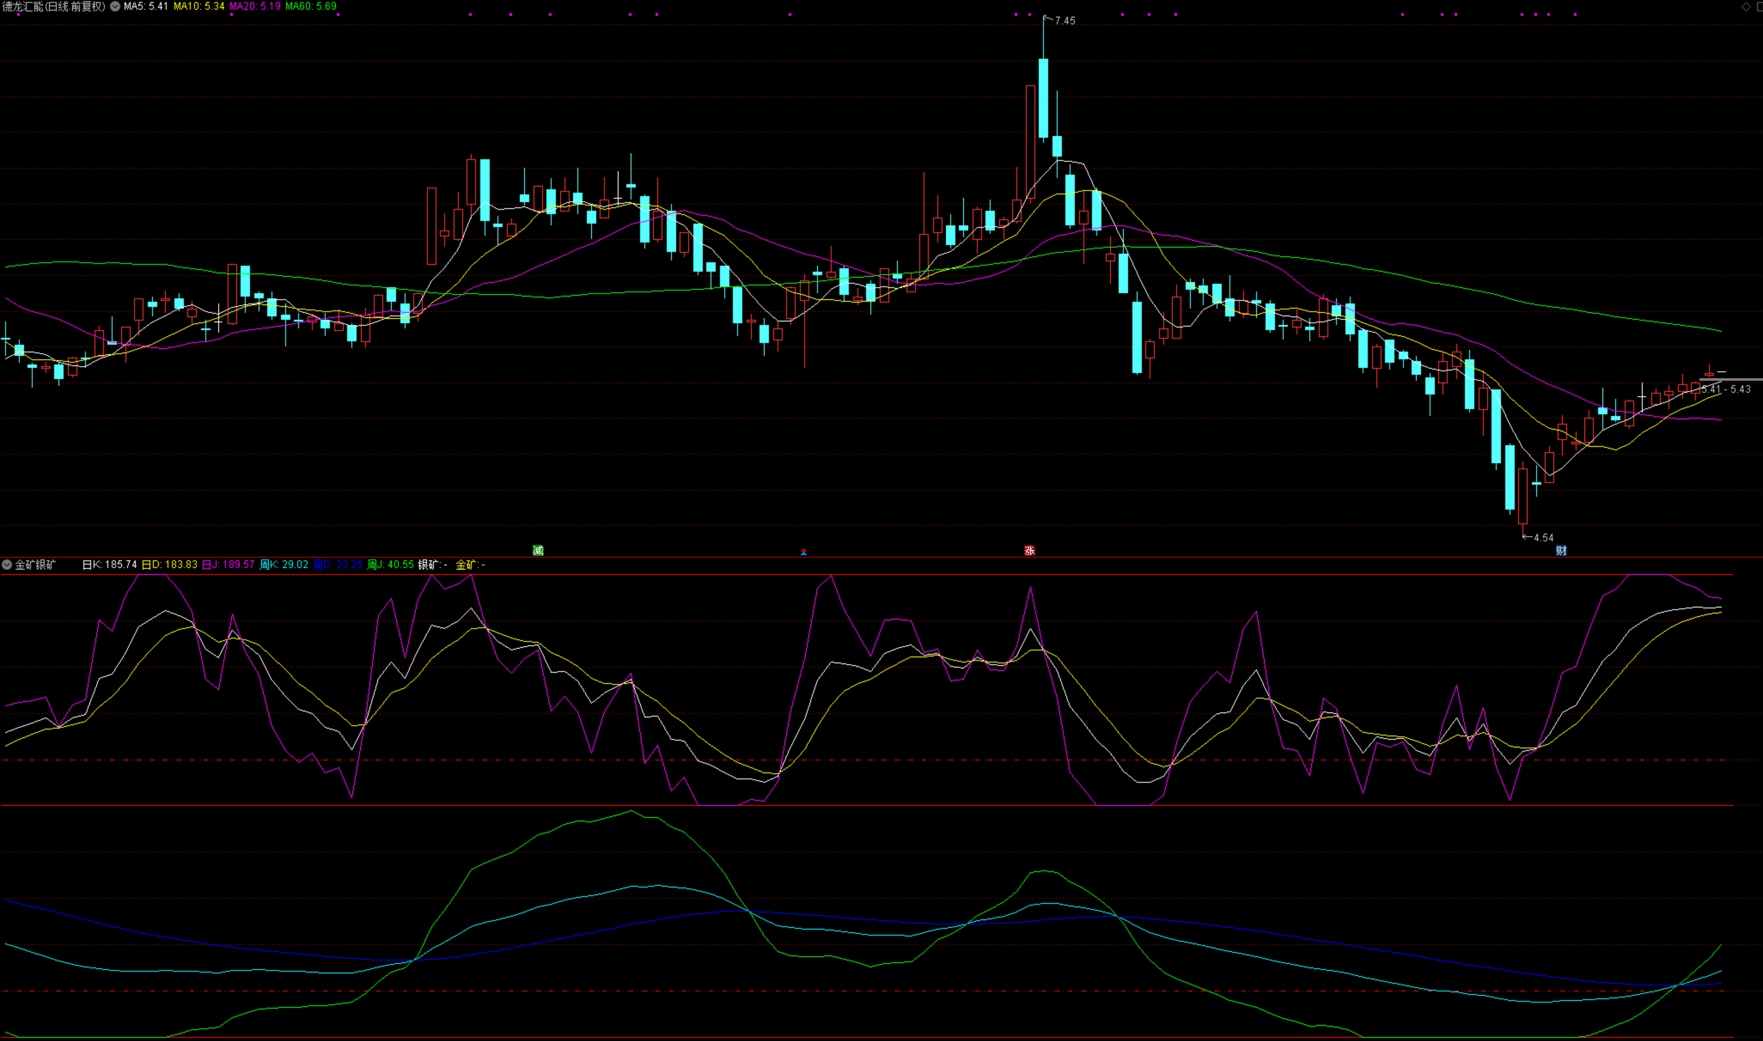Click the tall candlestick at the 7.45 peak
Viewport: 1763px width, 1041px height.
(1043, 98)
